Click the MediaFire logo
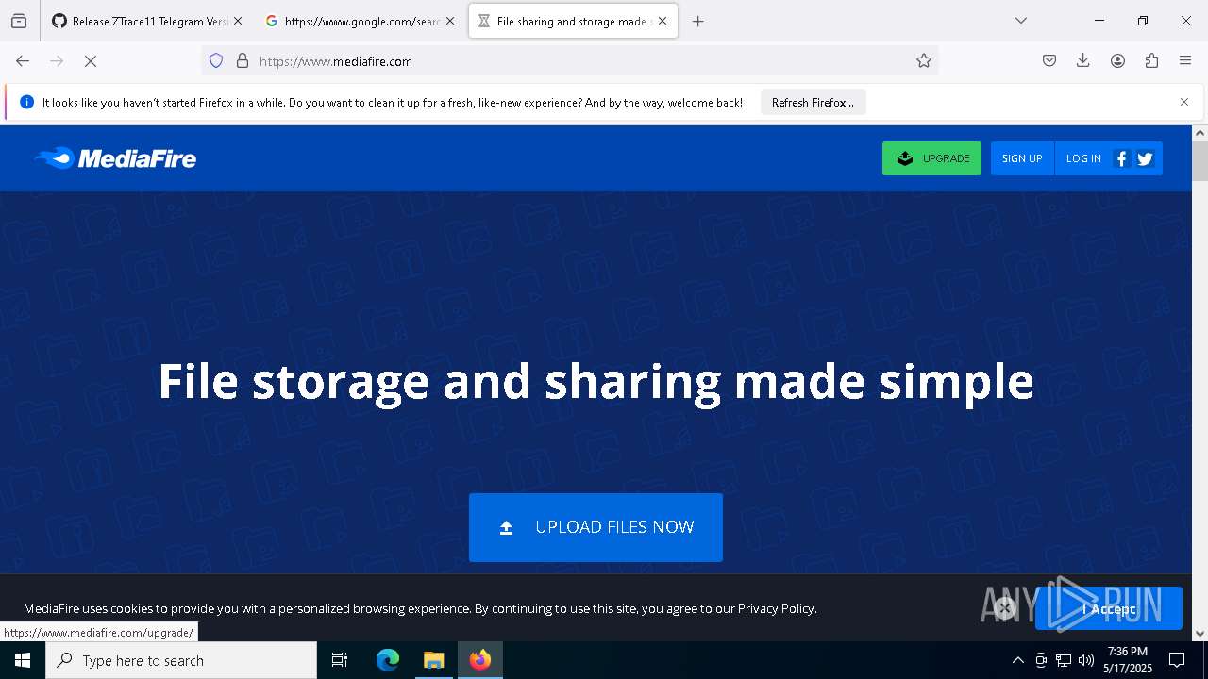This screenshot has width=1208, height=679. coord(115,158)
